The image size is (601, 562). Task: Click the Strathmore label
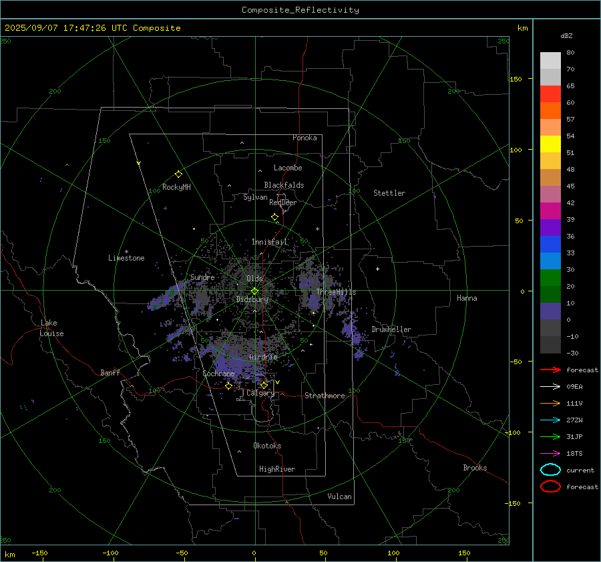point(325,396)
